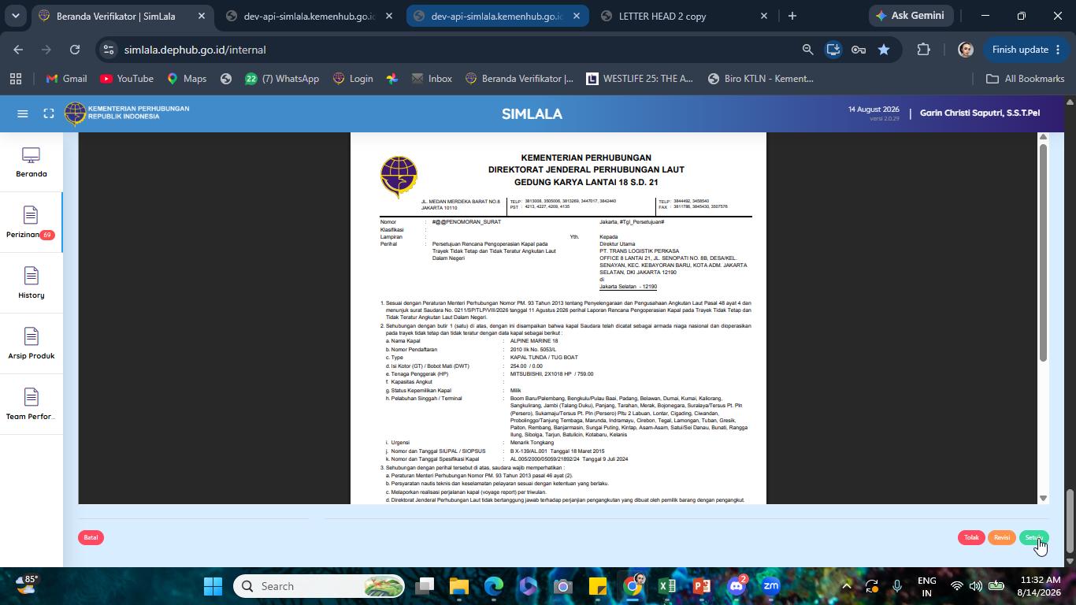Image resolution: width=1076 pixels, height=605 pixels.
Task: Switch to LETTER HEAD 2 copy tab
Action: [684, 16]
